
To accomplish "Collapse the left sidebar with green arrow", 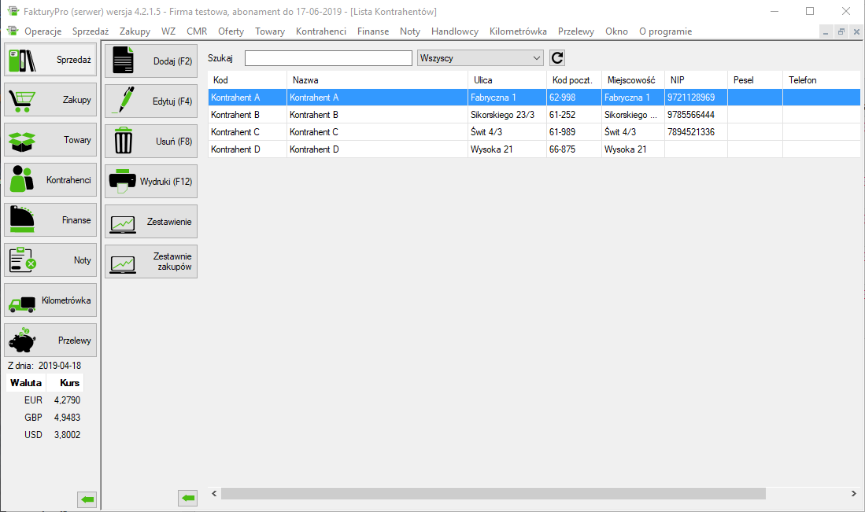I will pos(87,499).
